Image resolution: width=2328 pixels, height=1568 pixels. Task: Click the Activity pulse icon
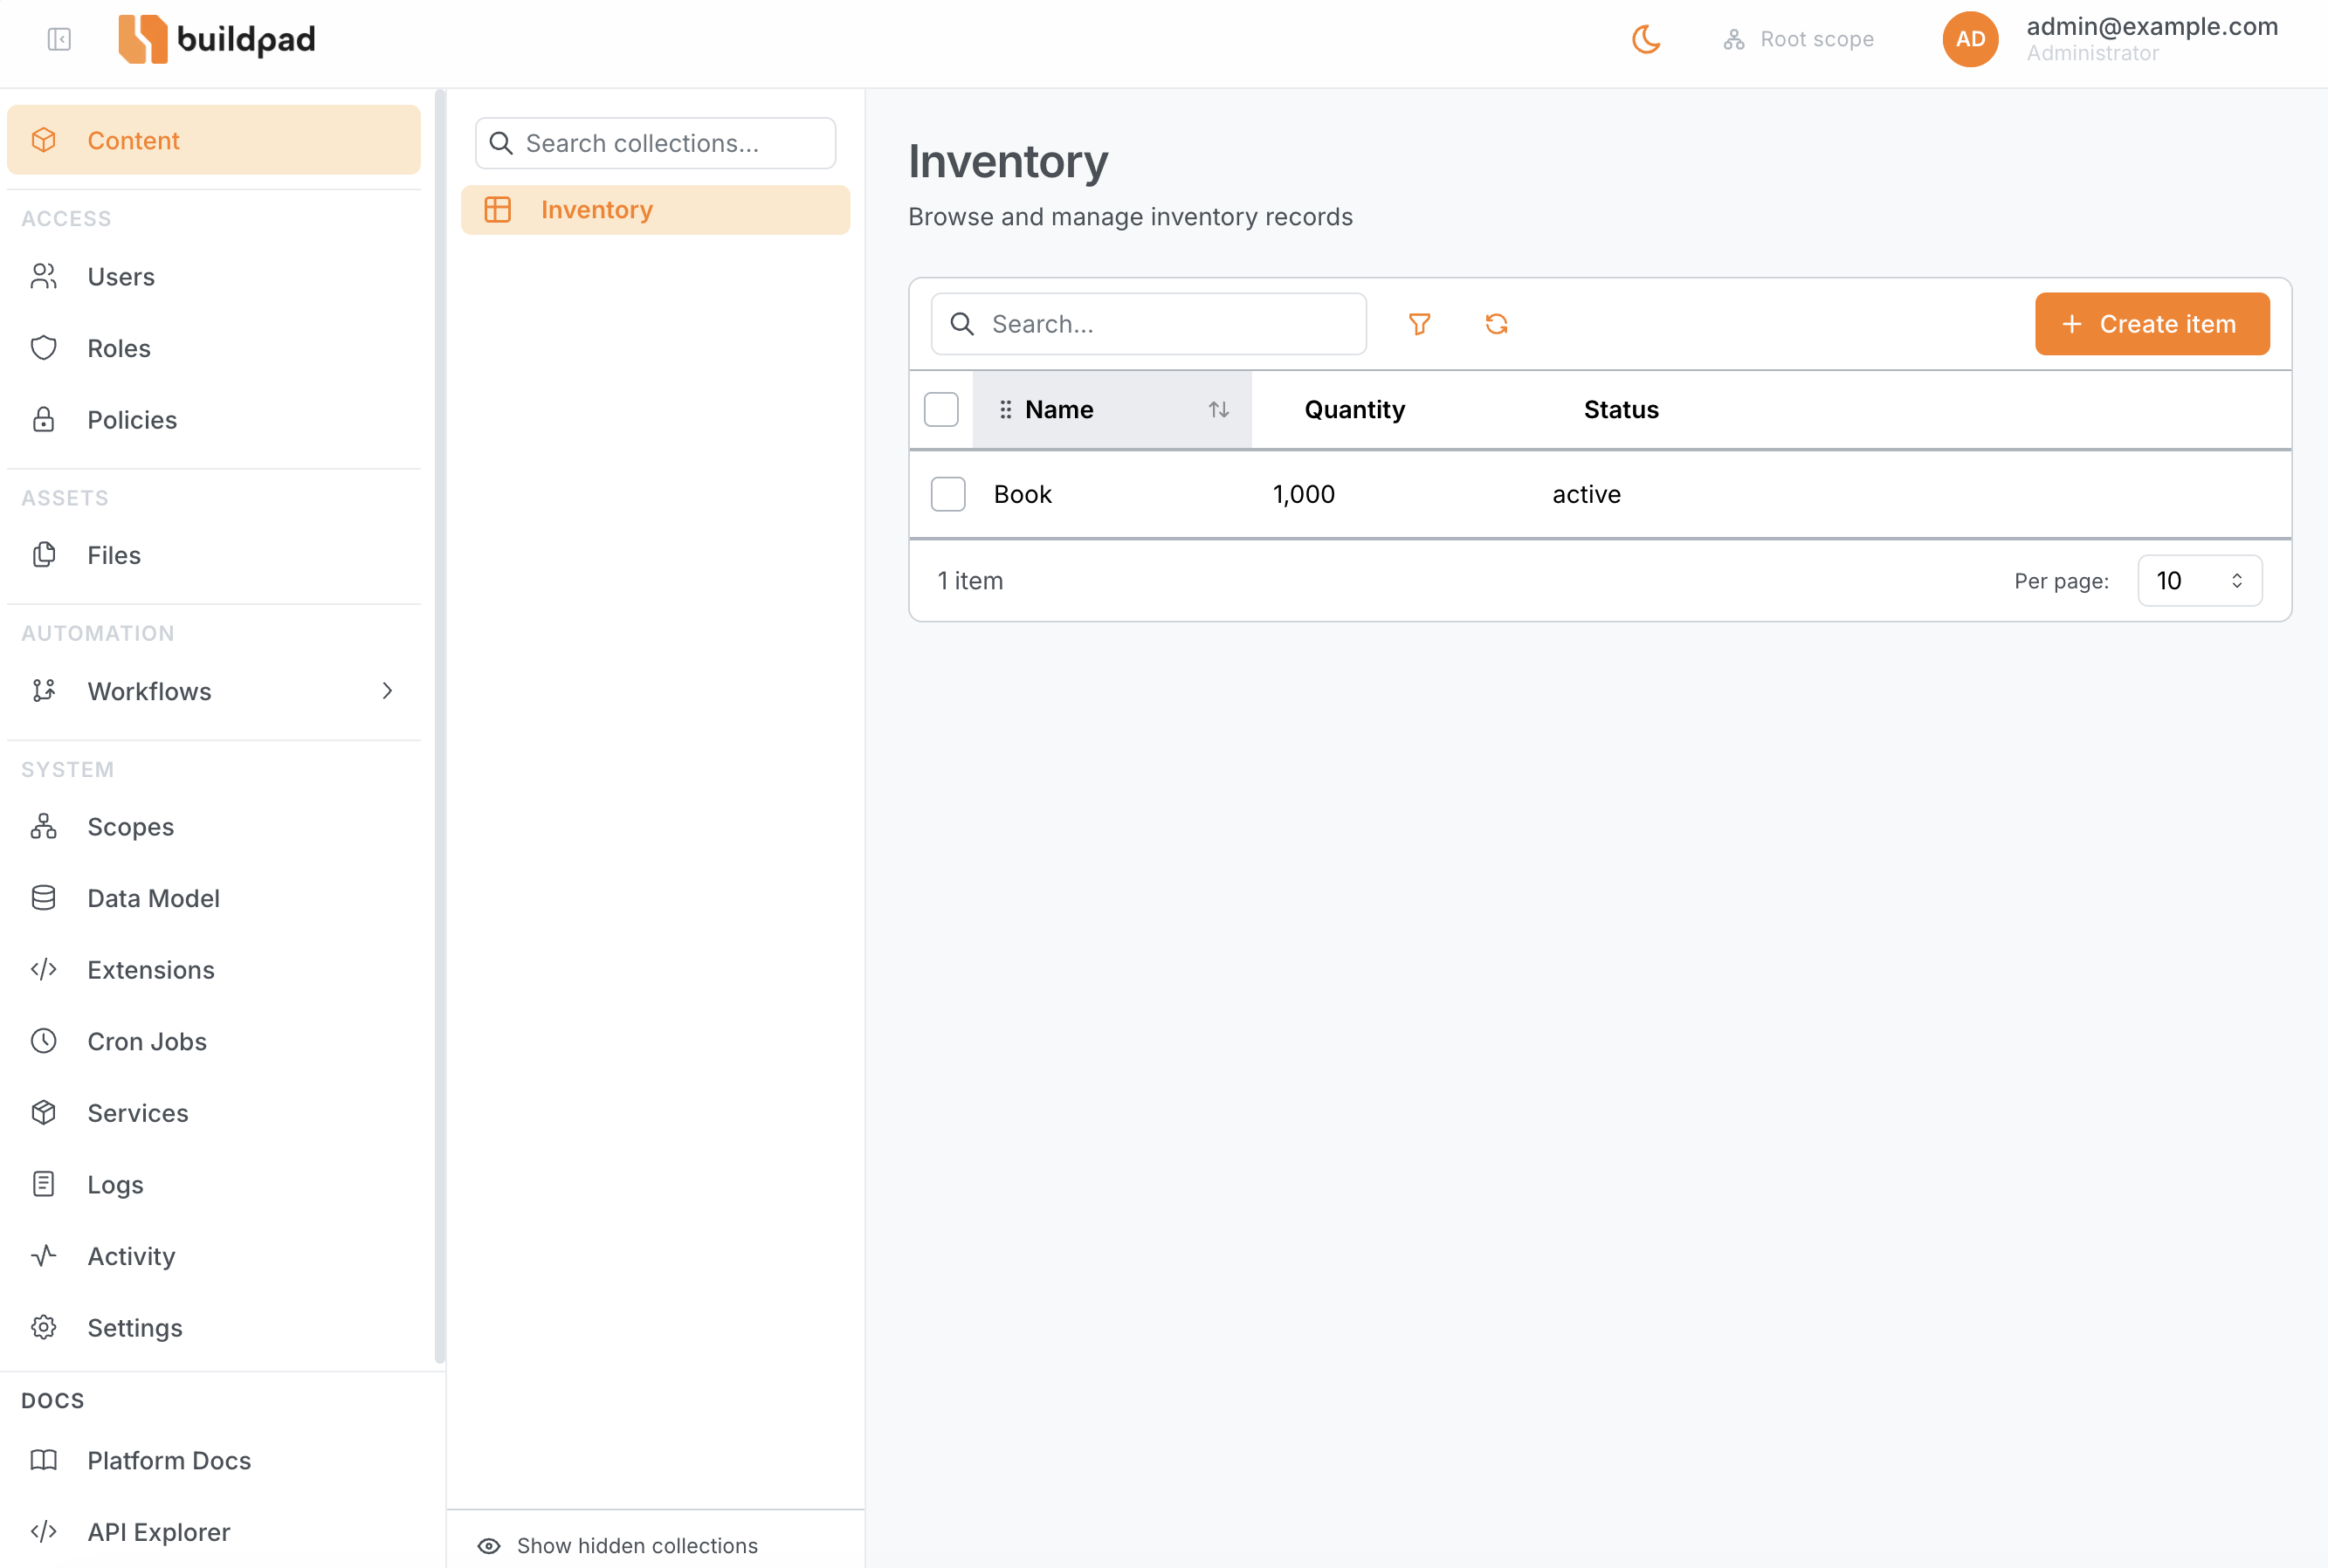click(43, 1256)
